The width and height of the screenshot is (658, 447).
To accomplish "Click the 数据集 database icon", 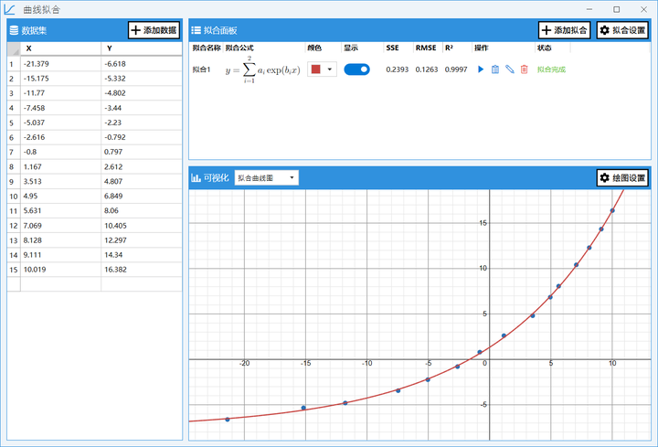I will point(14,30).
